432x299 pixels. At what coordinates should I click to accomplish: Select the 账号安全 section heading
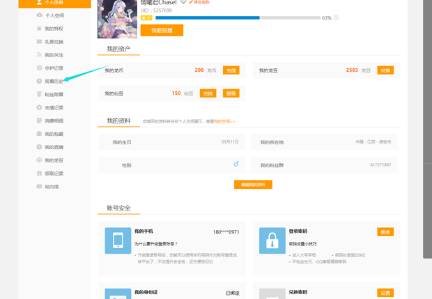point(118,208)
